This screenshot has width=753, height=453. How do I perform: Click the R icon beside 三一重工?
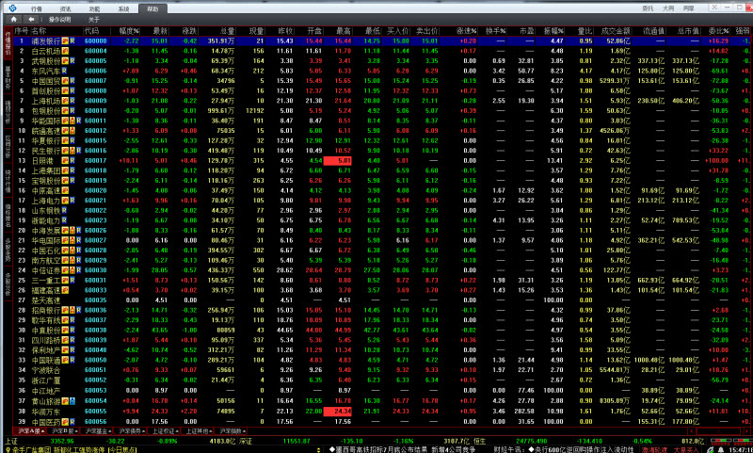[x=72, y=281]
